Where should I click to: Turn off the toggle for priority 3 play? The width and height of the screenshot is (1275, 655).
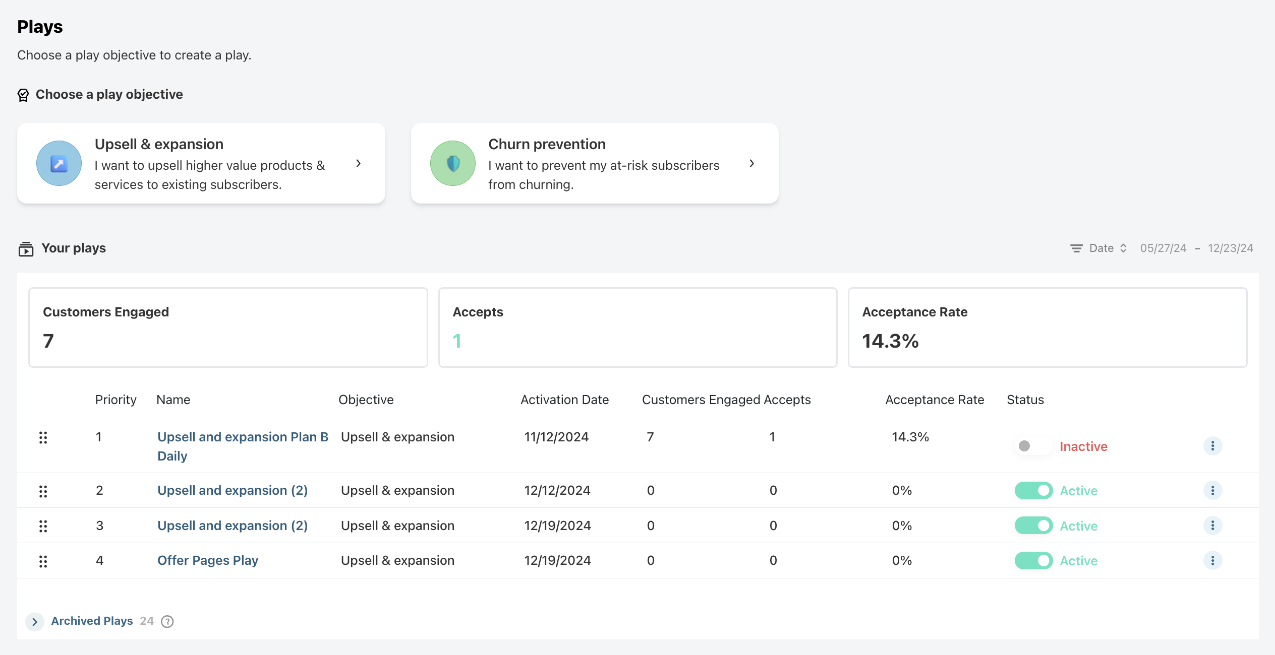pos(1033,526)
